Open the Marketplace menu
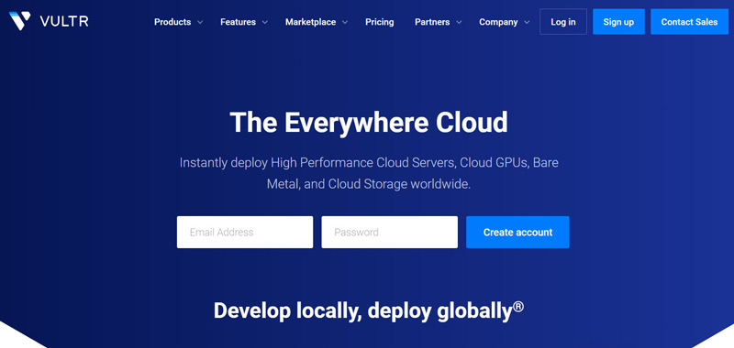734x348 pixels. coord(310,22)
